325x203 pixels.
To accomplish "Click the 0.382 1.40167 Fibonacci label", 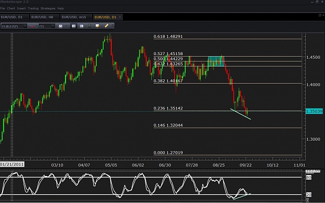I will pos(168,81).
